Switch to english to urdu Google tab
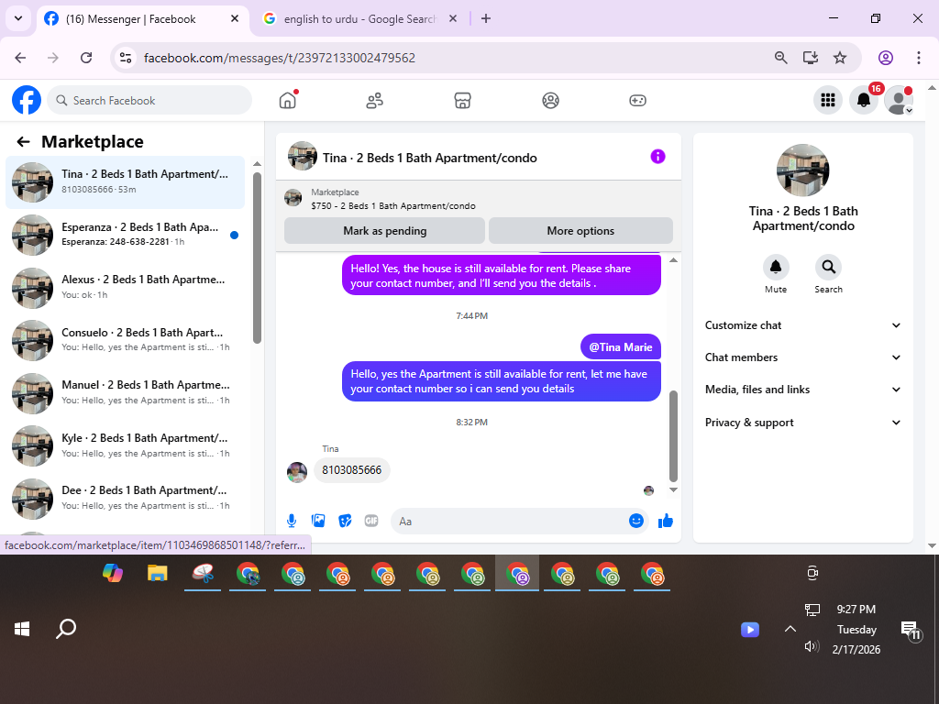The width and height of the screenshot is (939, 704). pos(359,19)
